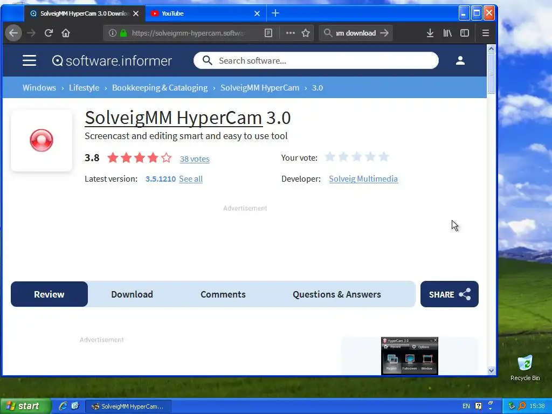Go back with the browser back arrow
552x414 pixels.
[13, 33]
